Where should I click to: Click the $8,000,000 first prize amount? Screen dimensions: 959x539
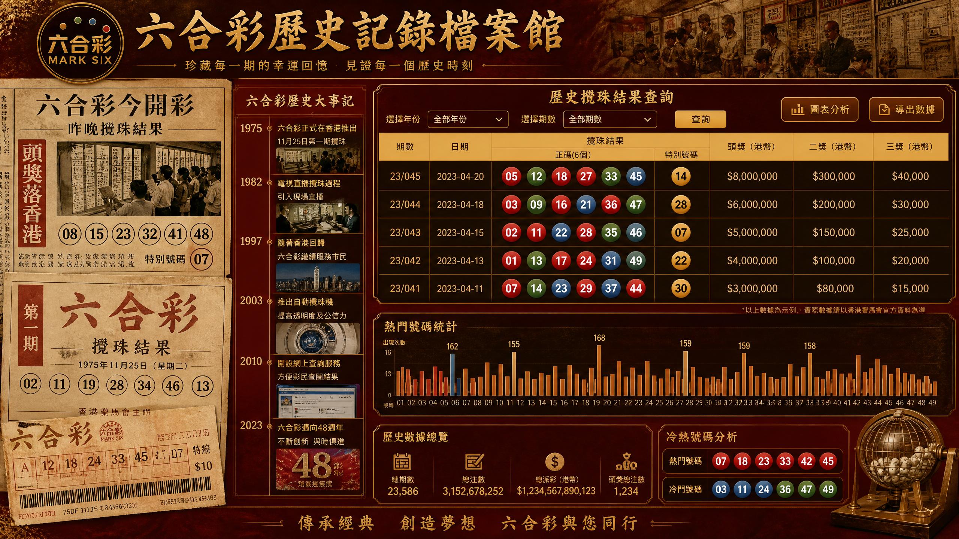[x=752, y=176]
